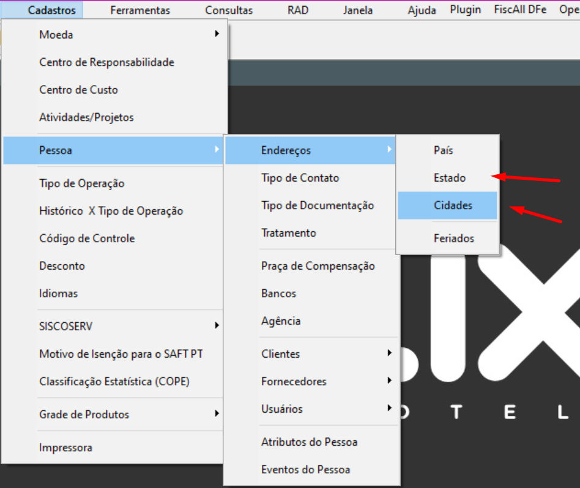
Task: Select Código de Controle
Action: (x=113, y=238)
